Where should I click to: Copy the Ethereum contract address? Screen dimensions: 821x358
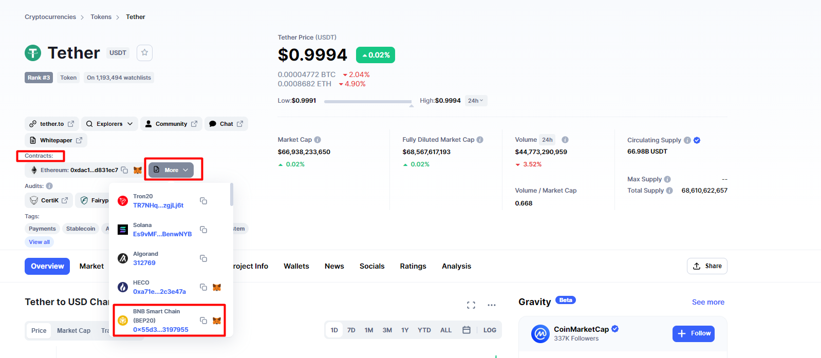point(124,170)
